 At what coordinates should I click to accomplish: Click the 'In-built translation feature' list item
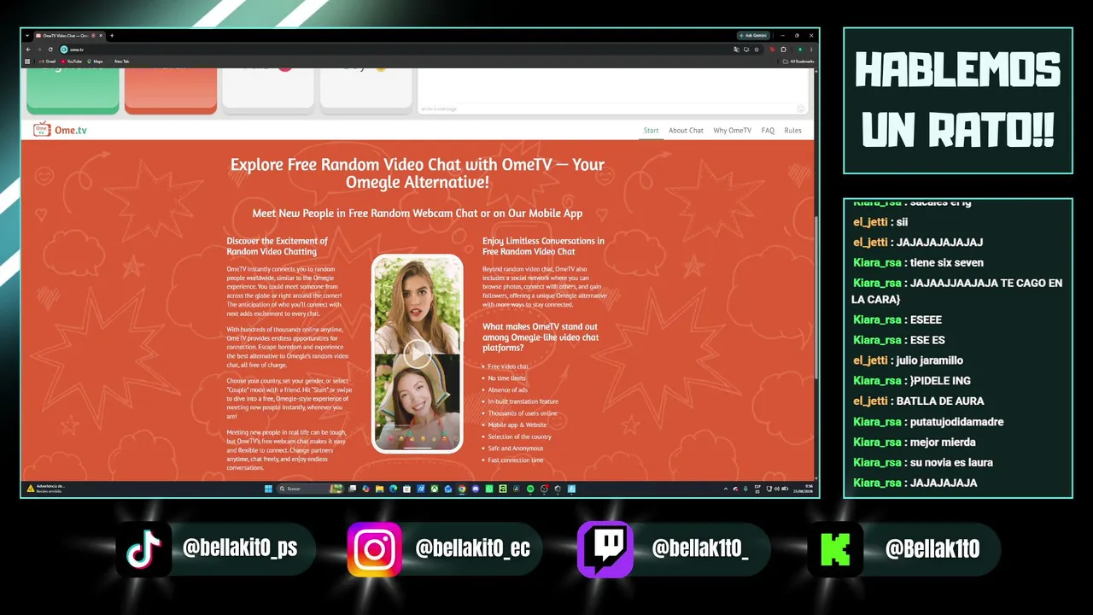(523, 401)
